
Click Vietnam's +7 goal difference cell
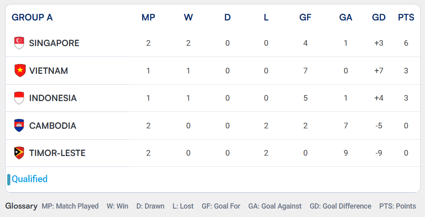(379, 71)
